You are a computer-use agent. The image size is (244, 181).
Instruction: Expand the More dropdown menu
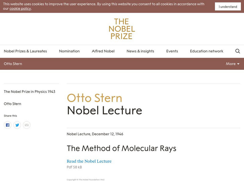232,64
